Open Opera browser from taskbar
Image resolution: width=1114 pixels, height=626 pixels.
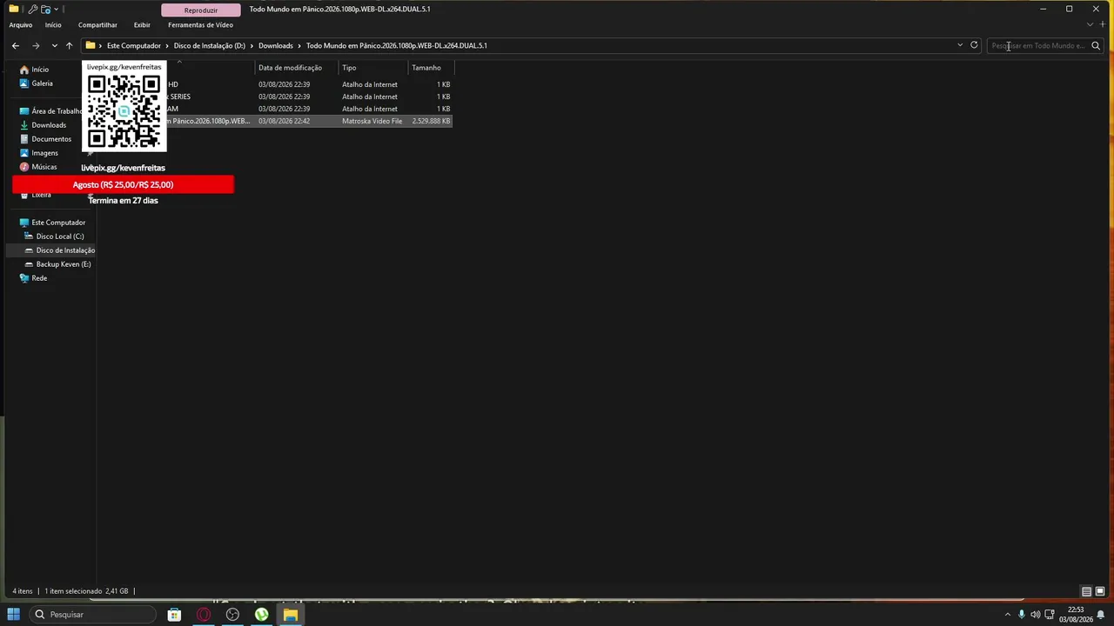point(204,615)
